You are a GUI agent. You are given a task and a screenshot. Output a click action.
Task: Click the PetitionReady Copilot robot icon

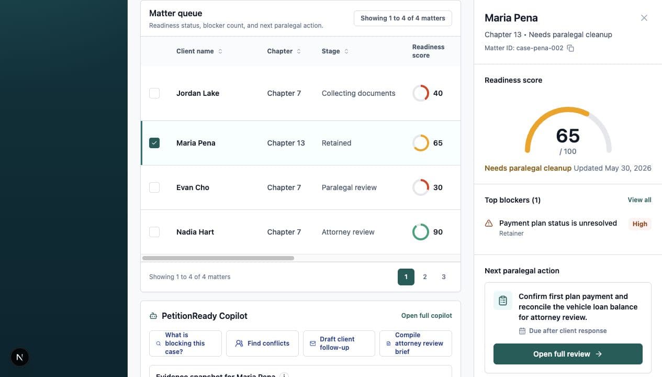click(x=153, y=316)
